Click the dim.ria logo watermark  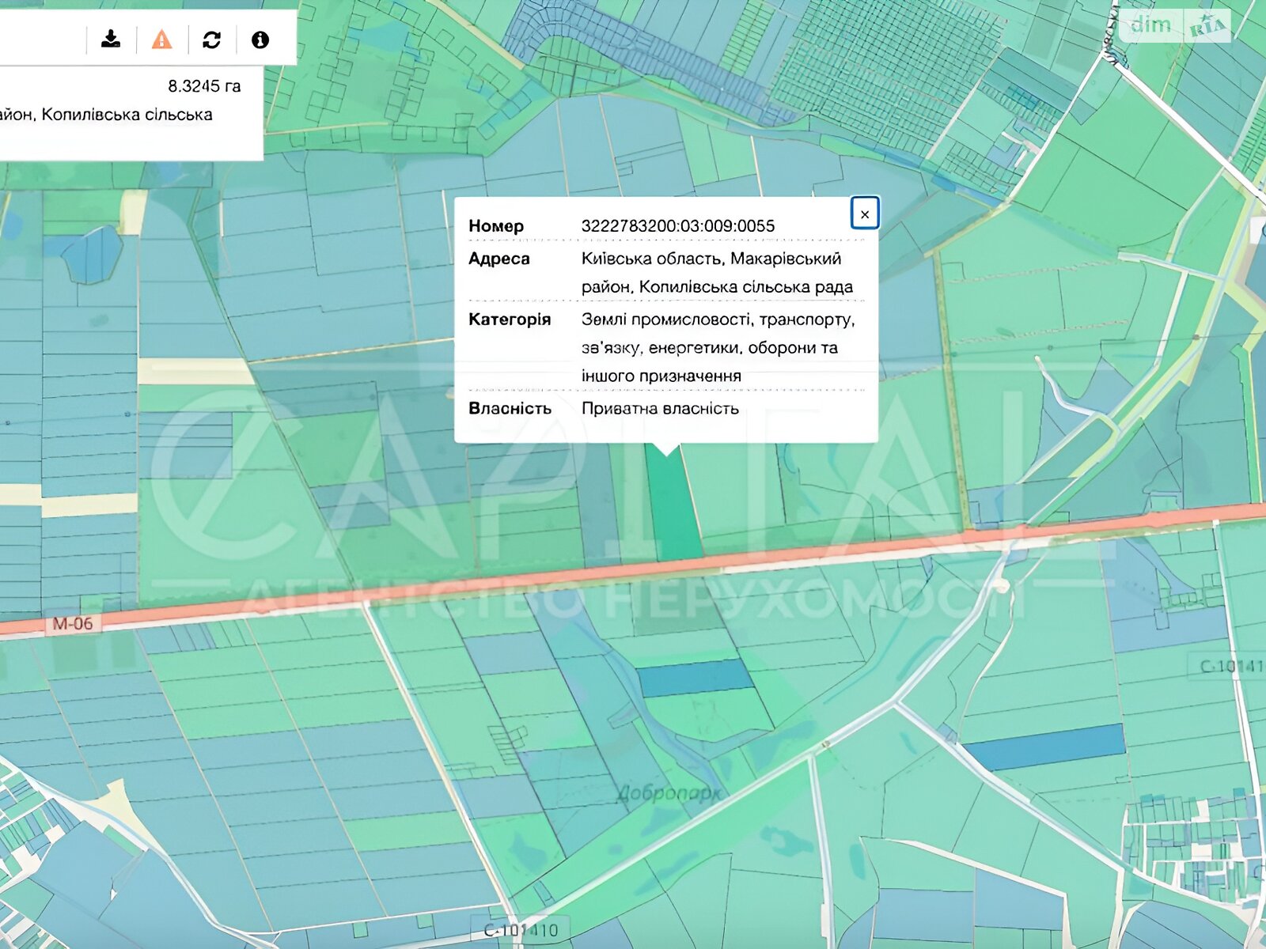click(x=1176, y=26)
